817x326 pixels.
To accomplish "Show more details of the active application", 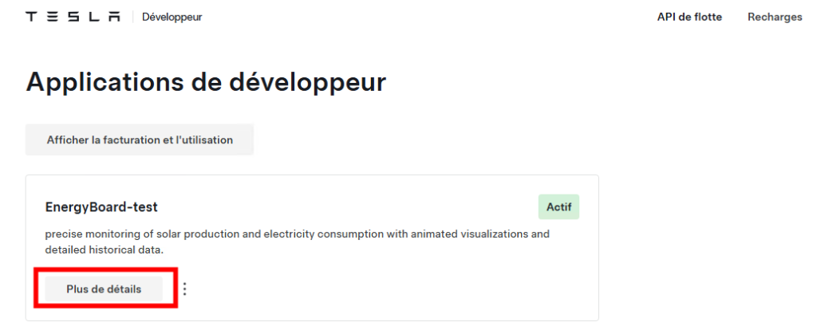I will pos(104,289).
